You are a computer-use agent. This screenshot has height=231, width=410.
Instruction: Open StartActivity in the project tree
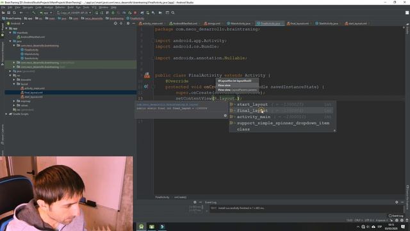(31, 58)
